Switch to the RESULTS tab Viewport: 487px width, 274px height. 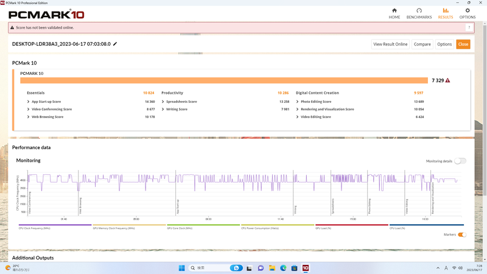tap(446, 14)
